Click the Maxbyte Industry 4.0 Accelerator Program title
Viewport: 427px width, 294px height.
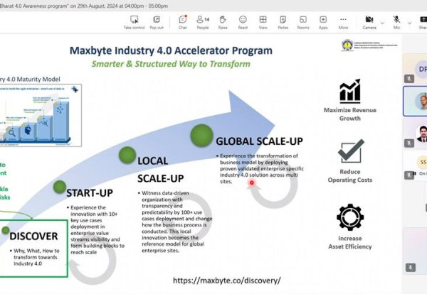(171, 50)
